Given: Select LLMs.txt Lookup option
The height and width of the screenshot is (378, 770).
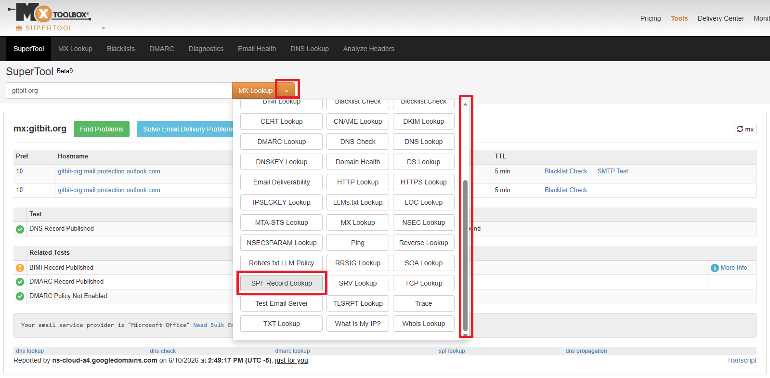Looking at the screenshot, I should (358, 202).
